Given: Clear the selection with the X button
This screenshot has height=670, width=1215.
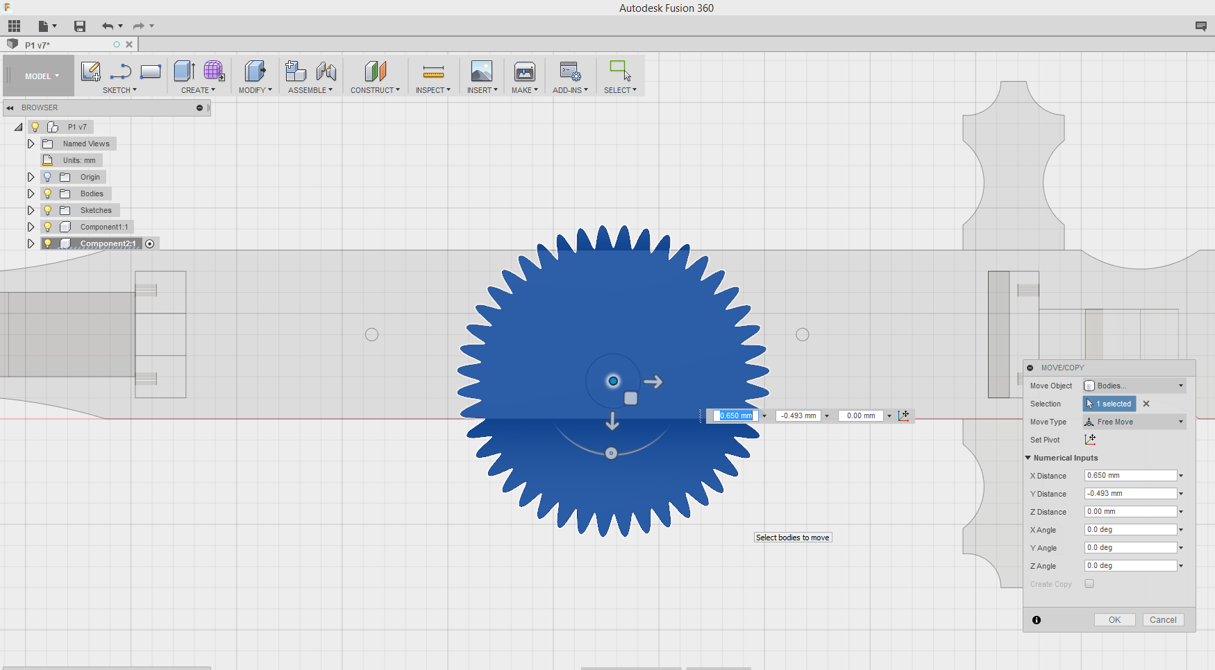Looking at the screenshot, I should (1146, 404).
